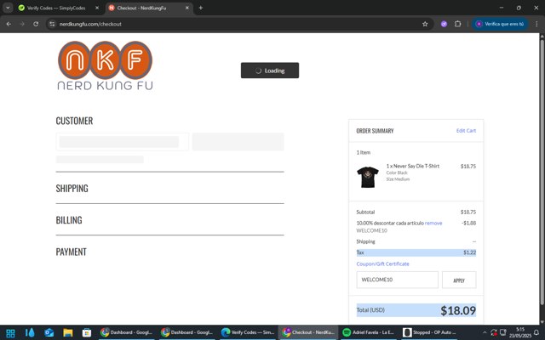Show hidden system tray icons
545x340 pixels.
tap(485, 332)
